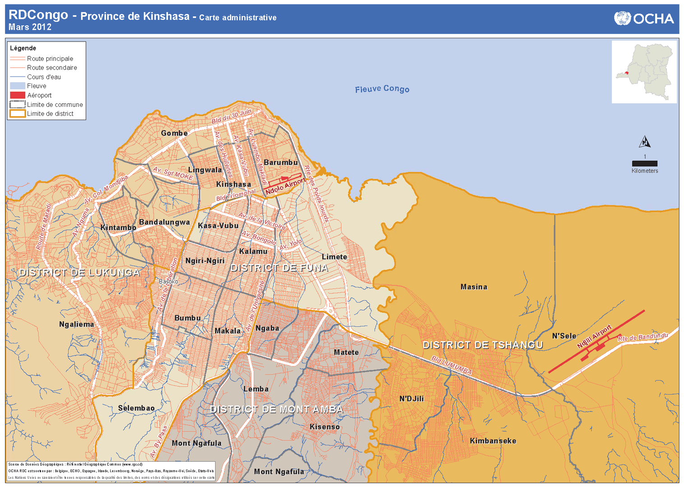
Task: Click the 'Kalamu' commune label
Action: (253, 251)
